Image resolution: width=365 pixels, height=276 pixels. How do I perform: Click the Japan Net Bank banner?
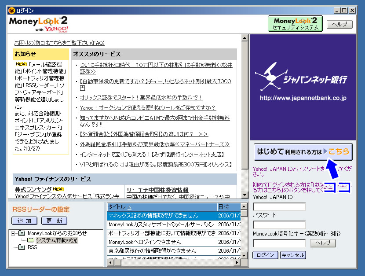click(x=303, y=87)
